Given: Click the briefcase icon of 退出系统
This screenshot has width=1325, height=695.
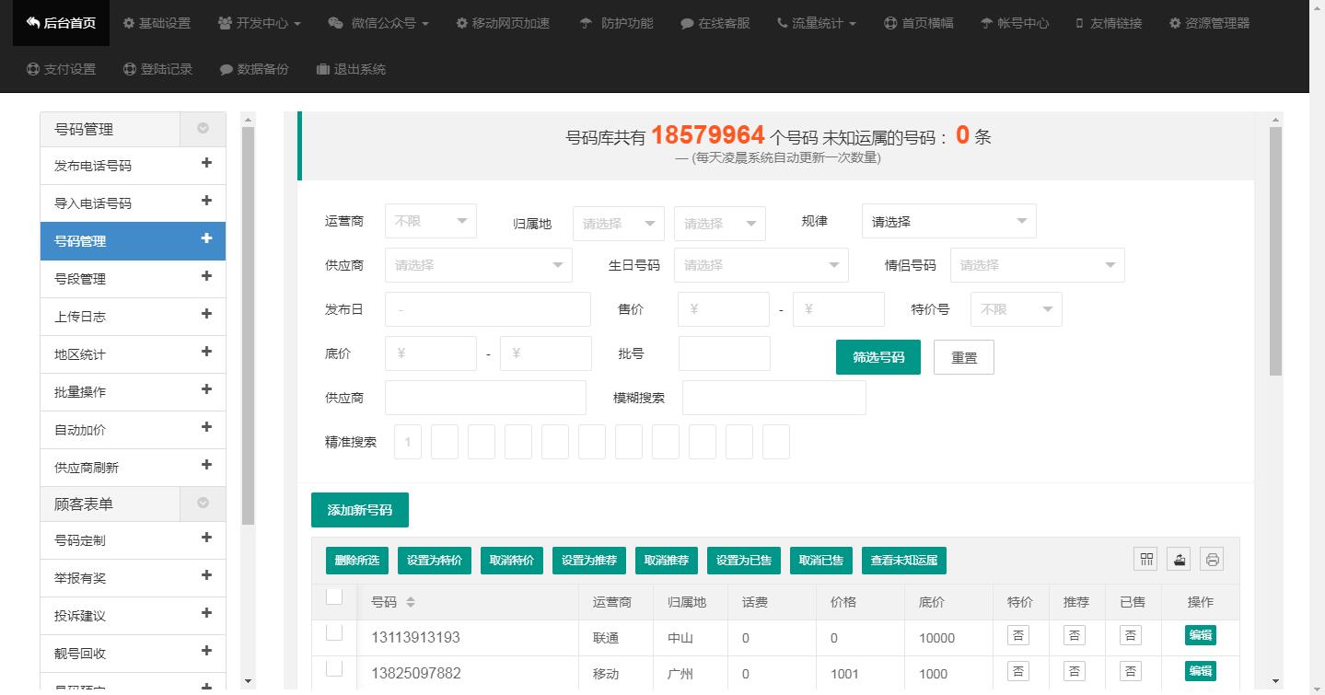Looking at the screenshot, I should pyautogui.click(x=322, y=69).
